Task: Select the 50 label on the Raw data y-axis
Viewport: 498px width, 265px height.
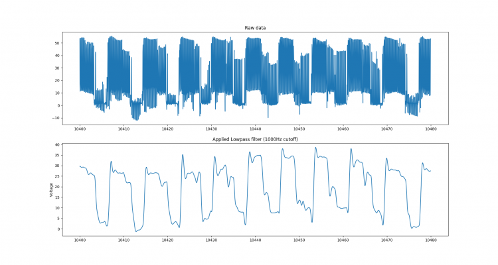Action: click(57, 43)
